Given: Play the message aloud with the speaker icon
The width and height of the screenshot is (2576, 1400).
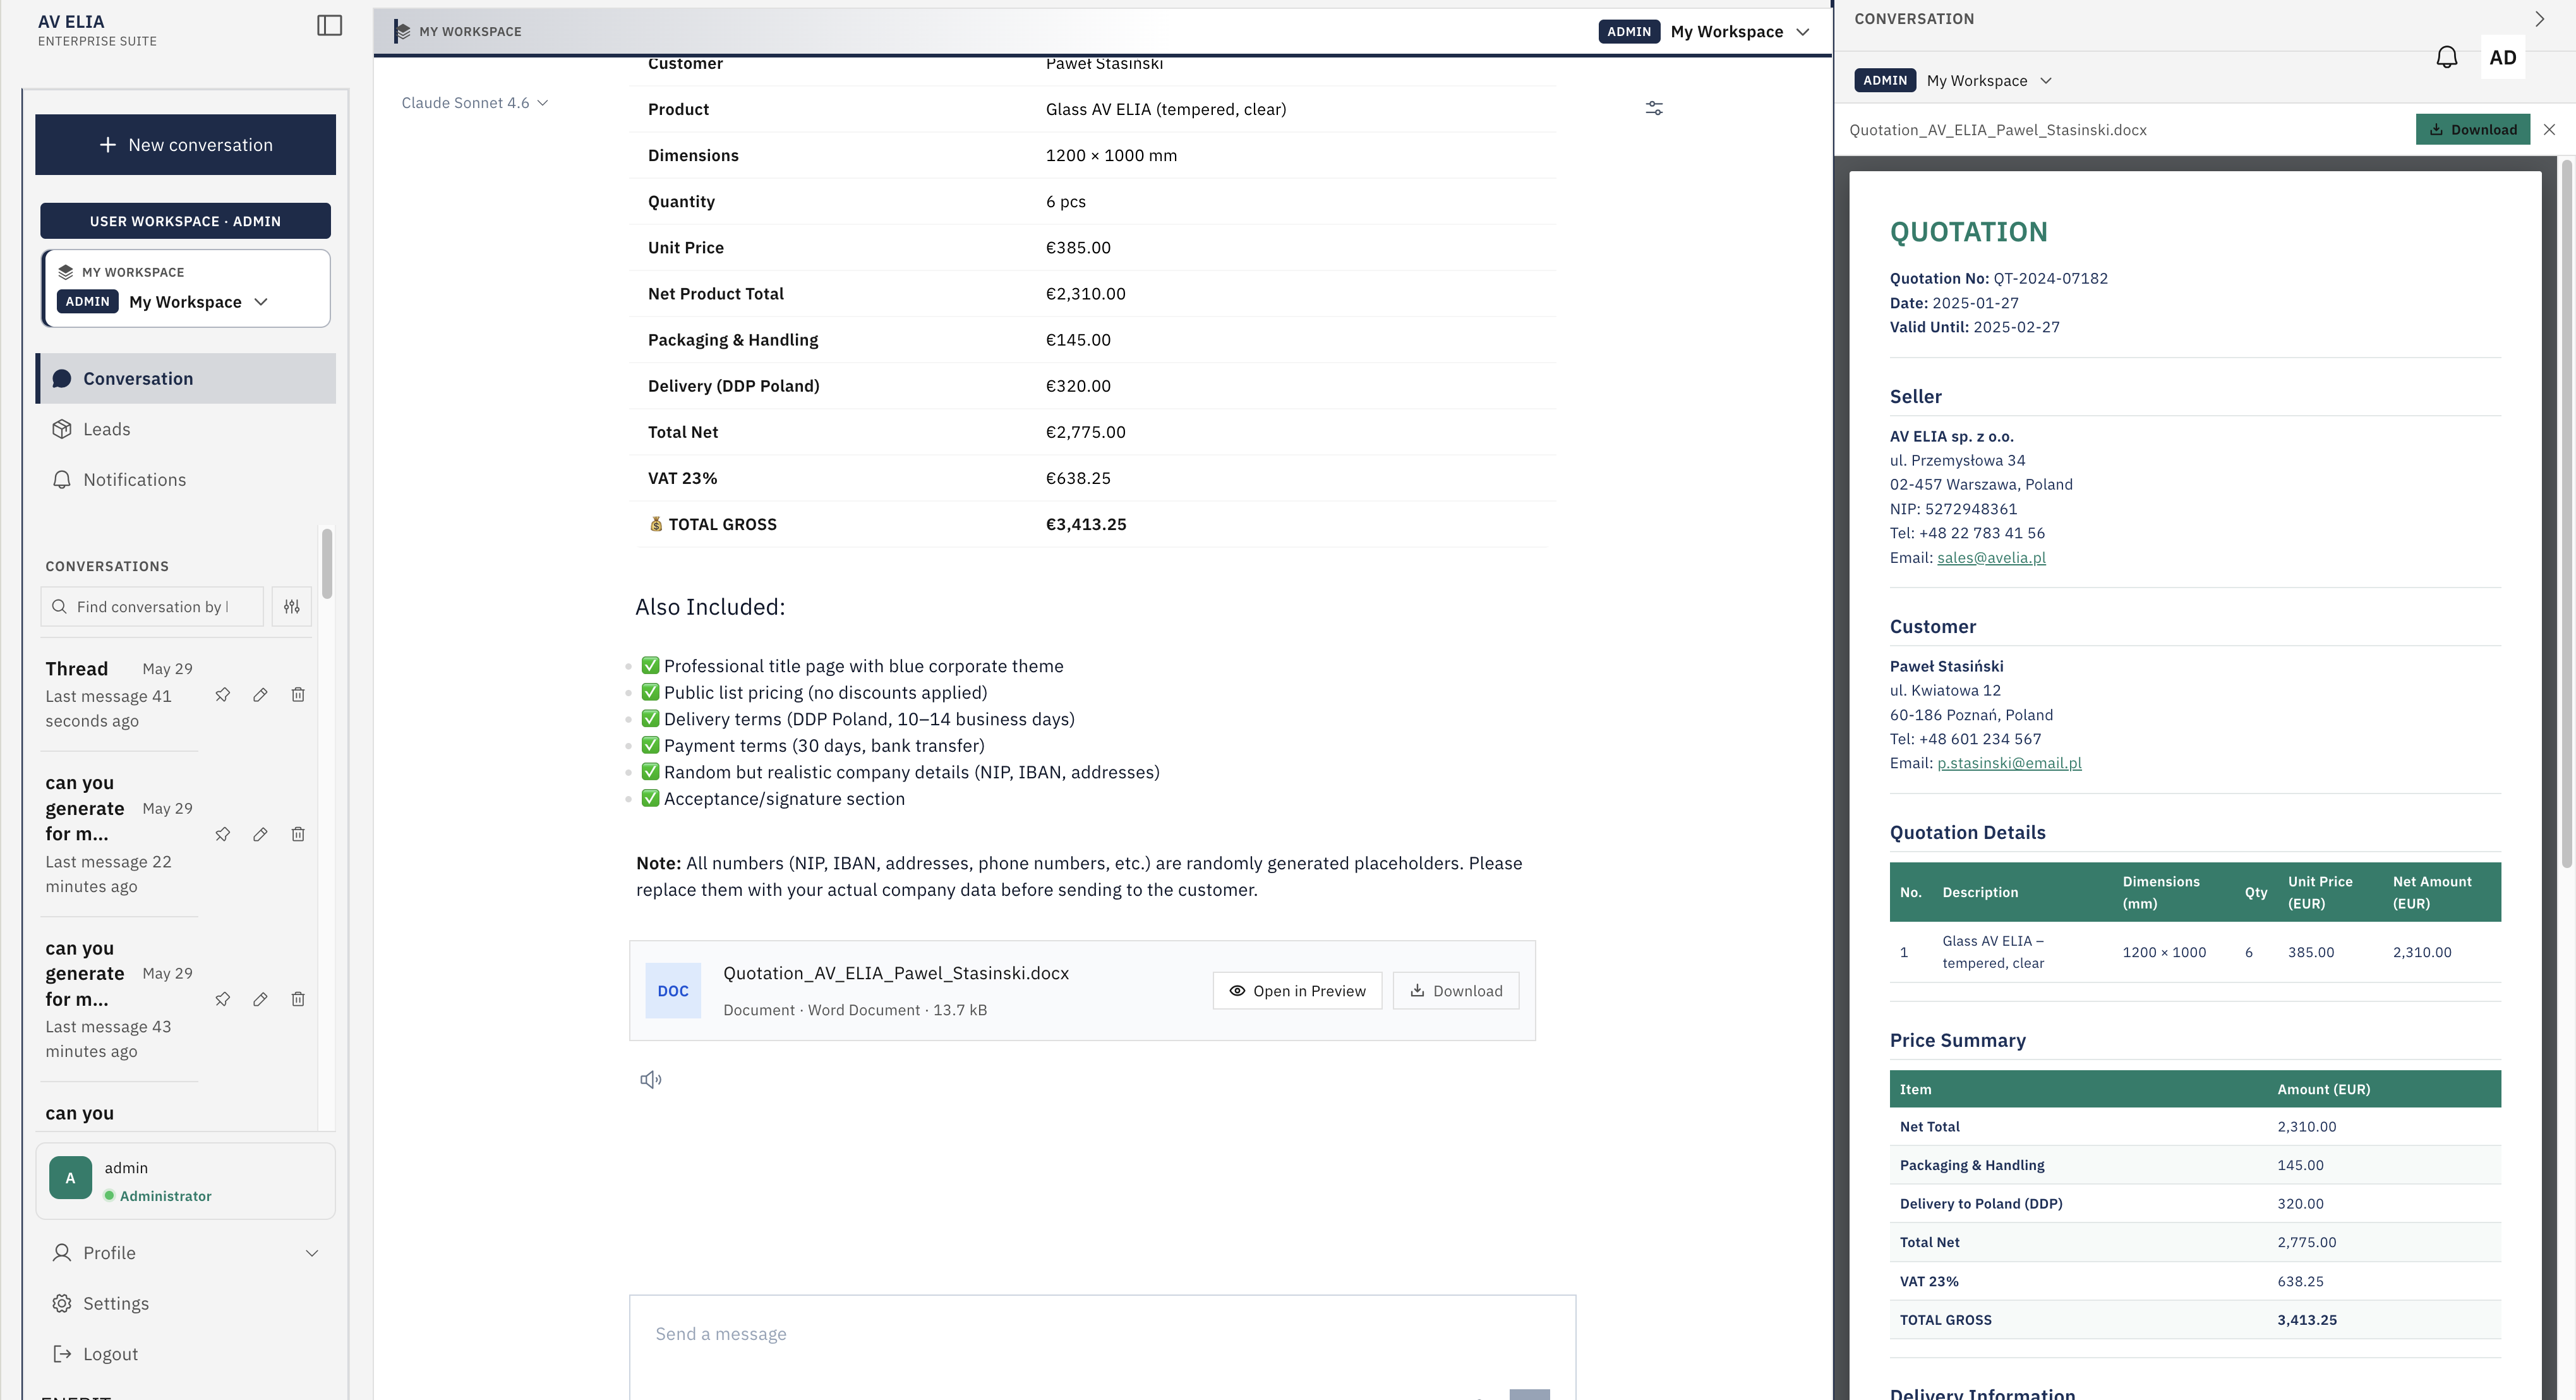Looking at the screenshot, I should click(x=651, y=1080).
